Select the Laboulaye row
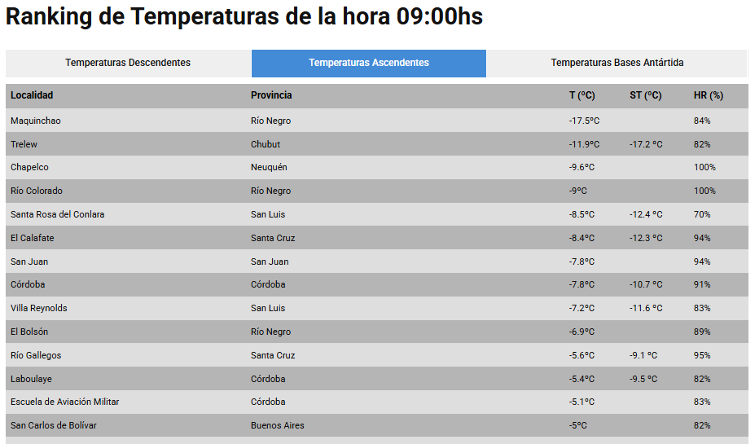This screenshot has width=755, height=444. coord(377,379)
